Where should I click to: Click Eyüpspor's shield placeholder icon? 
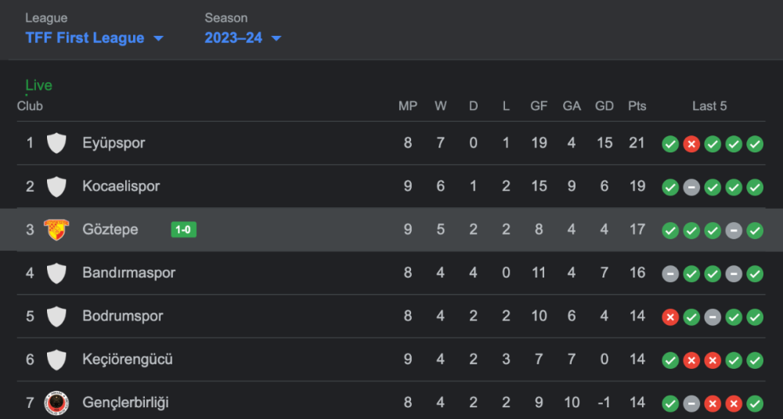click(x=56, y=143)
